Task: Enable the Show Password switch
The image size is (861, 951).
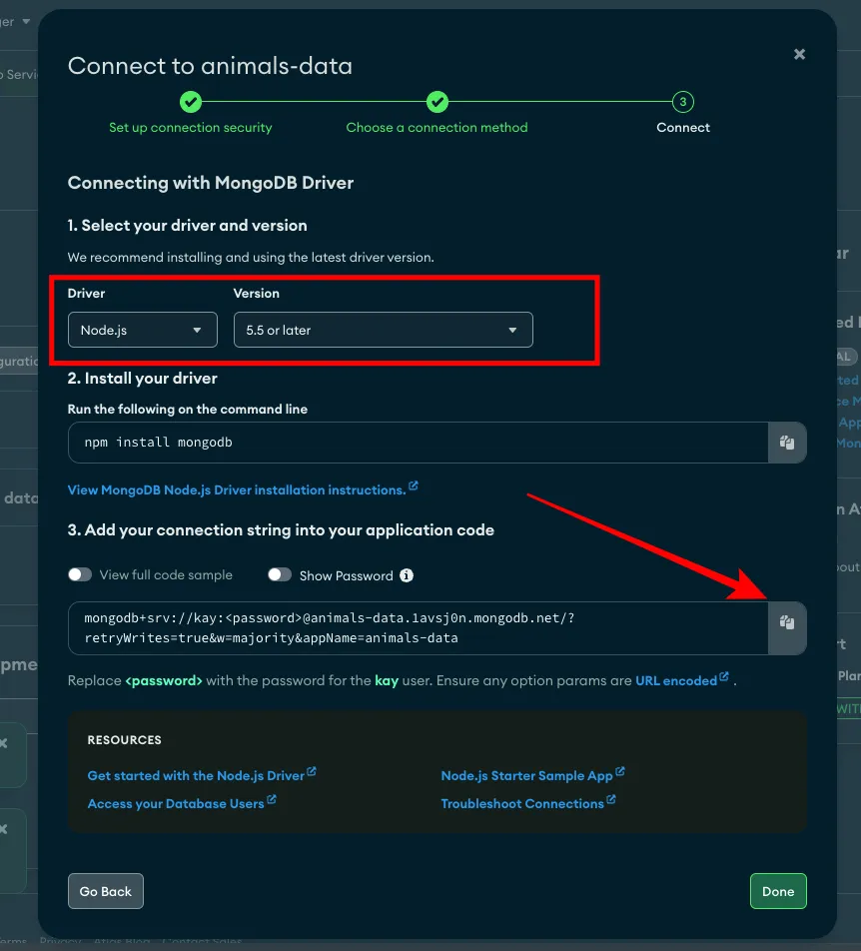Action: tap(280, 574)
